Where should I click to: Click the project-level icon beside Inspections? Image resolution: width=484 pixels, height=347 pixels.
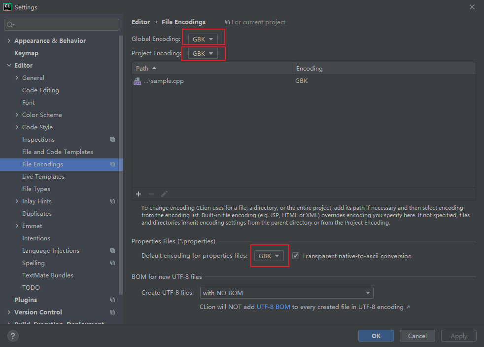[x=113, y=139]
